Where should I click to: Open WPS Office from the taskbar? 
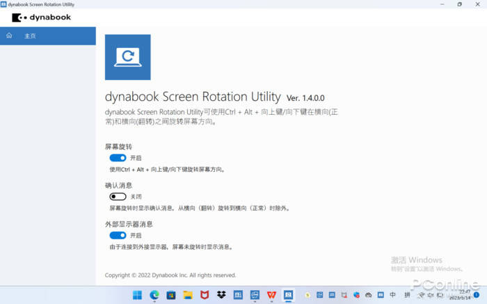click(271, 295)
